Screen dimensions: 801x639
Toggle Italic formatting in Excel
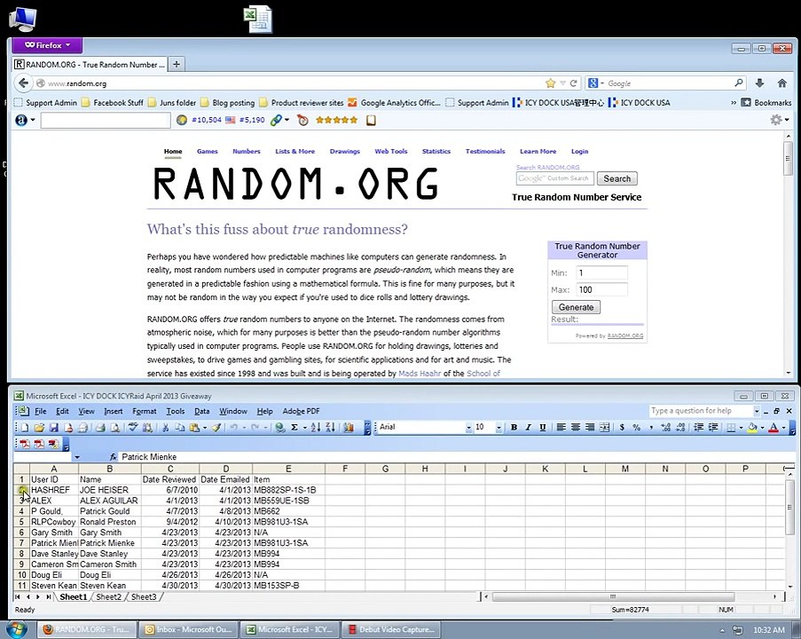tap(529, 428)
